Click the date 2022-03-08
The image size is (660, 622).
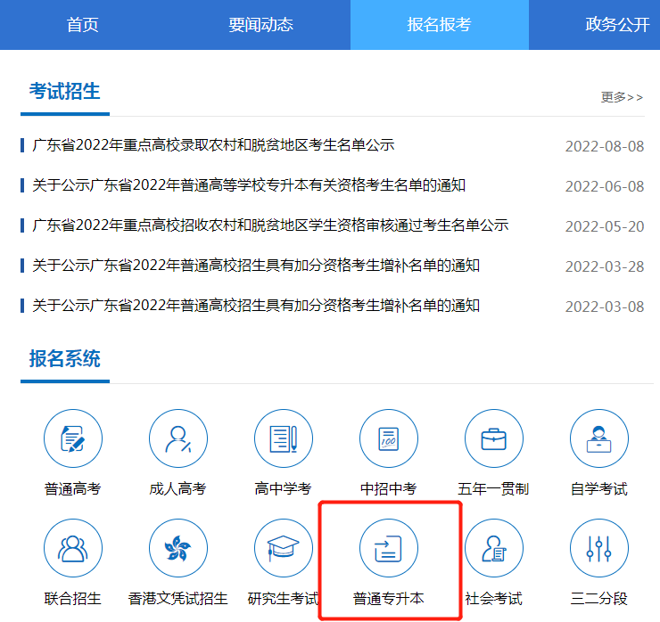[x=605, y=307]
